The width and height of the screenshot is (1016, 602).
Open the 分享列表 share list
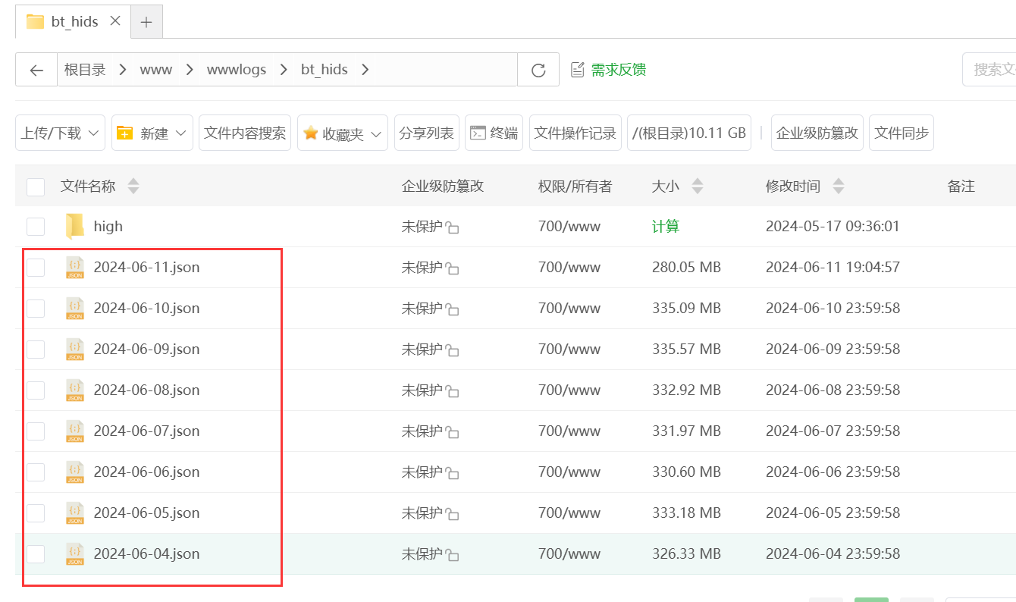click(x=427, y=133)
